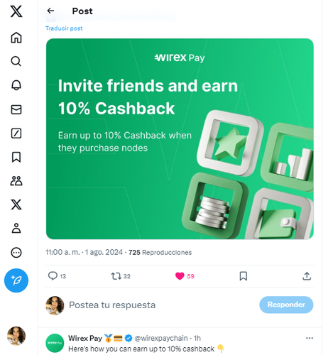333x355 pixels.
Task: Click the Traducir post link
Action: point(64,28)
